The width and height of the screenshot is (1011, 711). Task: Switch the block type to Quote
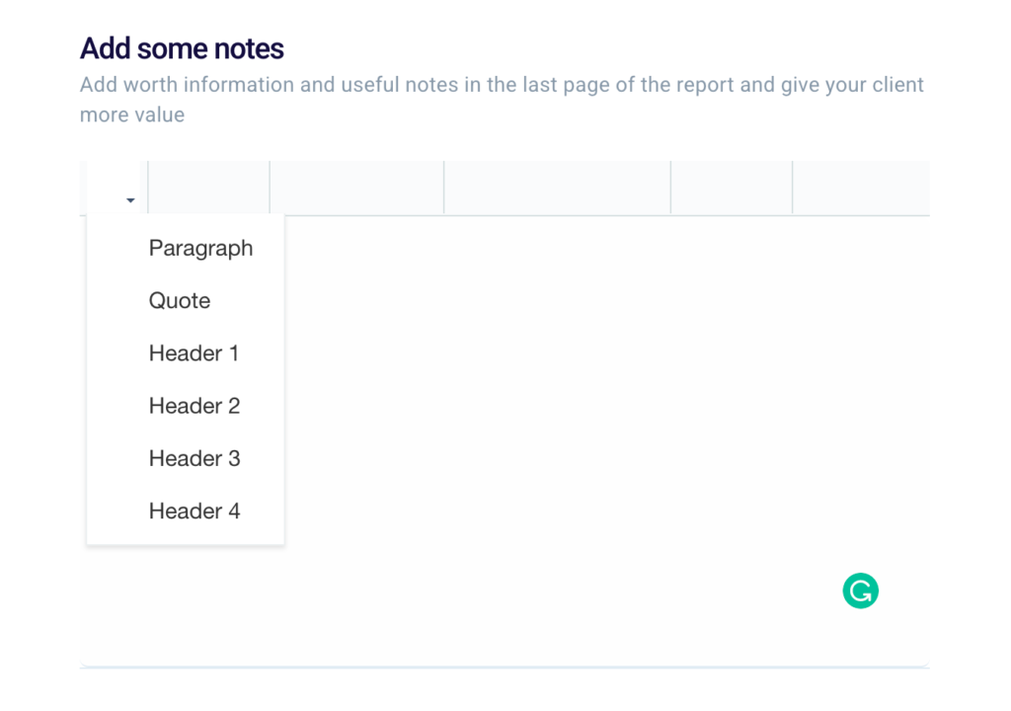click(x=180, y=300)
